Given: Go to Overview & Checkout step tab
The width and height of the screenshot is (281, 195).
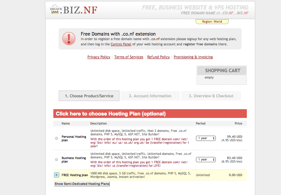Looking at the screenshot, I should click(211, 96).
